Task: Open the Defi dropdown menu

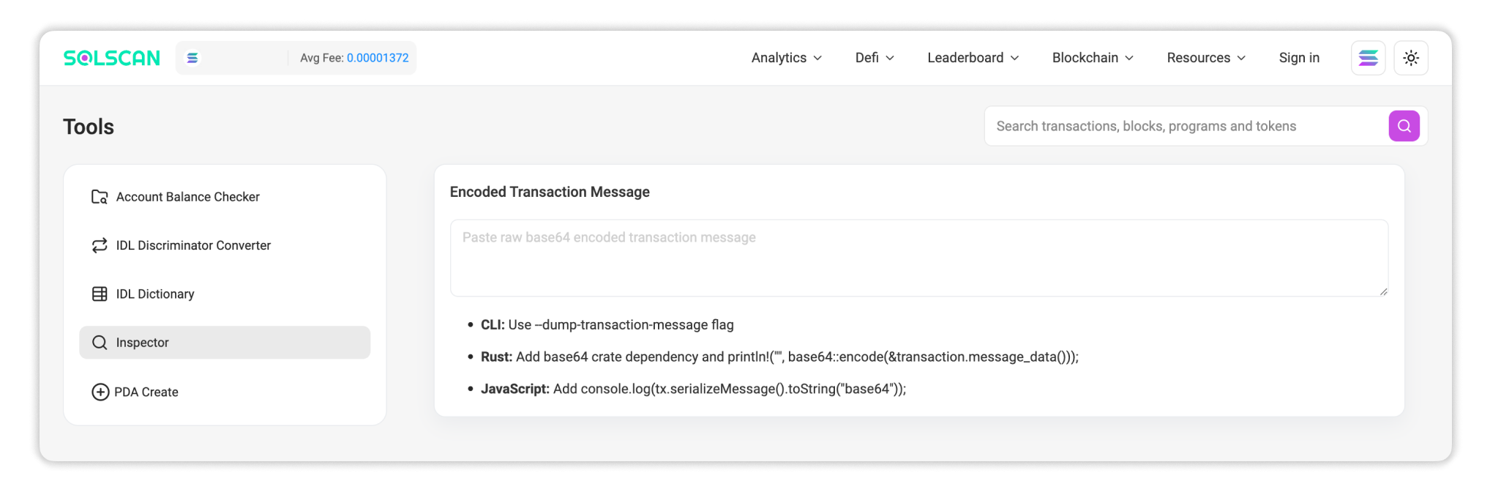Action: (875, 58)
